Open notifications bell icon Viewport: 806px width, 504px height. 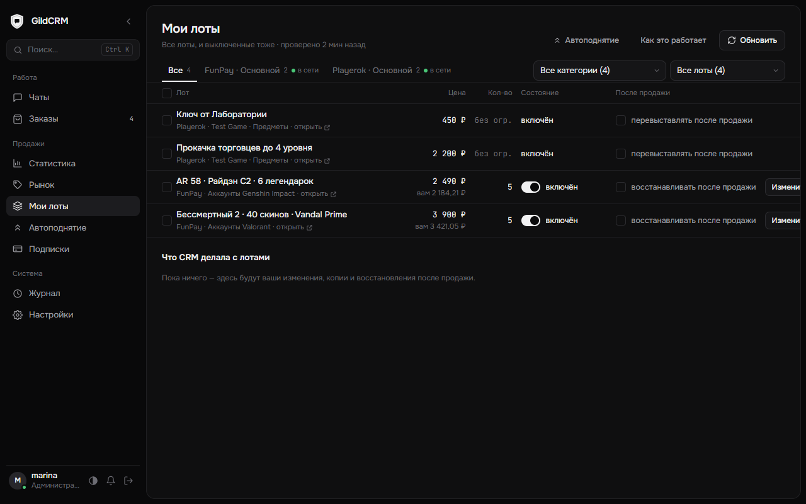(111, 481)
